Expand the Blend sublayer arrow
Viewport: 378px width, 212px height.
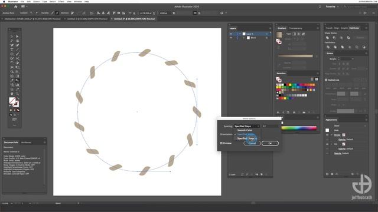(x=244, y=38)
